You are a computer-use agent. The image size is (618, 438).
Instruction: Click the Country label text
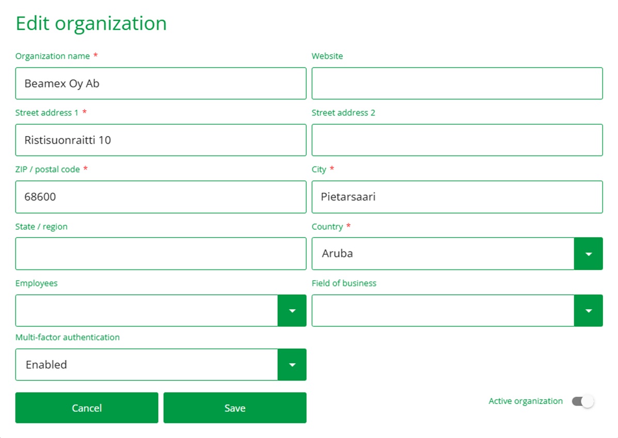click(x=327, y=227)
